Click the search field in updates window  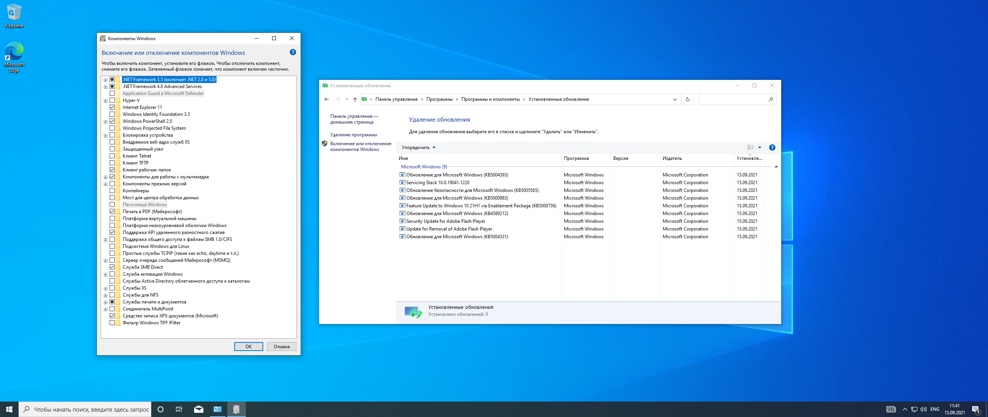point(733,99)
